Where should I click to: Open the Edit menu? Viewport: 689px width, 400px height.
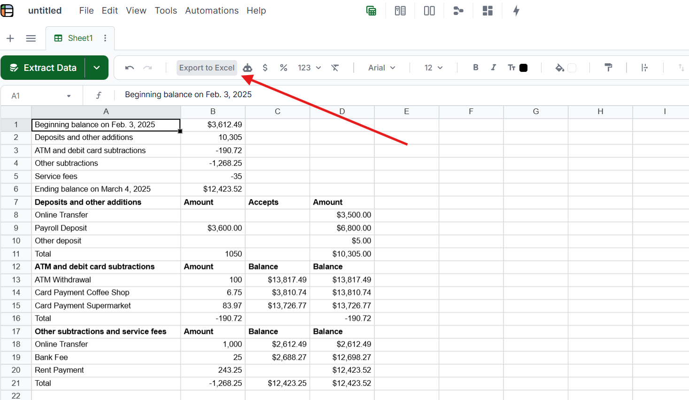point(110,10)
